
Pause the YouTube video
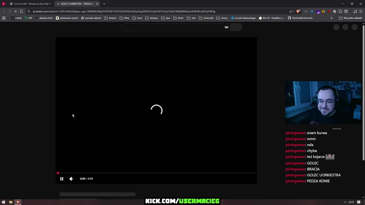[x=62, y=179]
